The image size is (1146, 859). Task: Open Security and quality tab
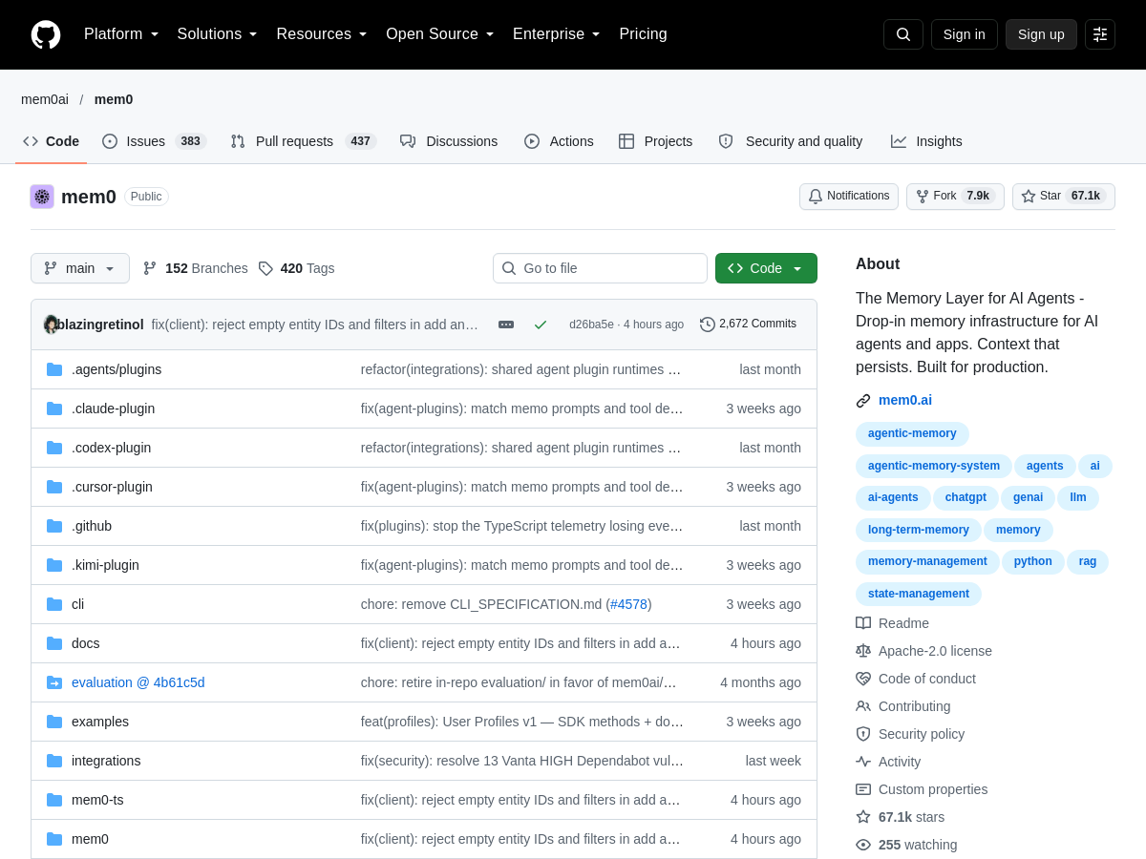pos(791,141)
